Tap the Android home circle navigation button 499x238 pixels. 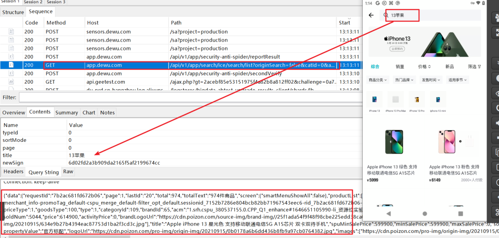(425, 213)
